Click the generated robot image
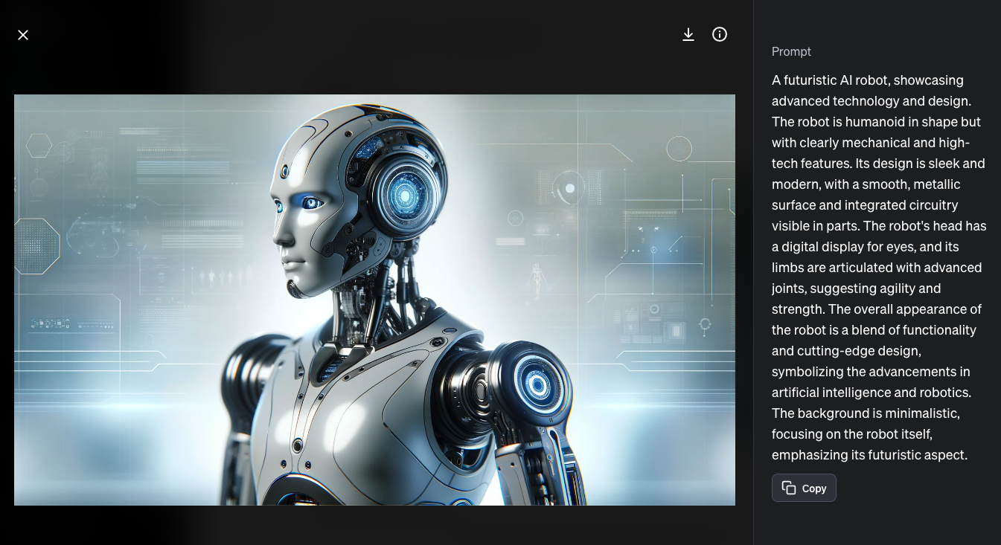 tap(374, 300)
